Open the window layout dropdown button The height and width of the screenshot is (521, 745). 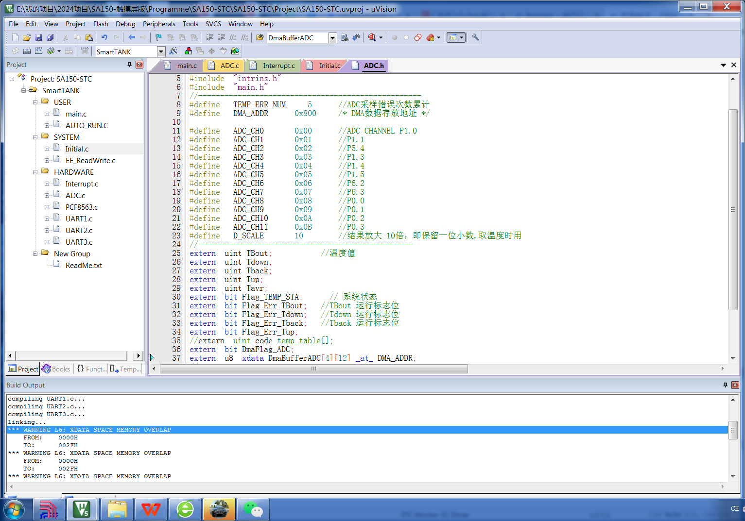point(461,37)
